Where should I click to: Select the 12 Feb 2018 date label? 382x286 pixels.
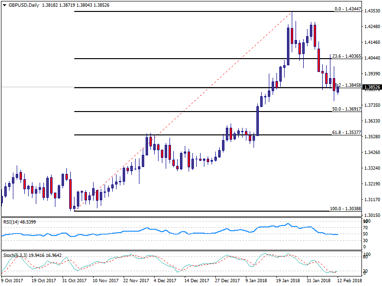[x=351, y=281]
